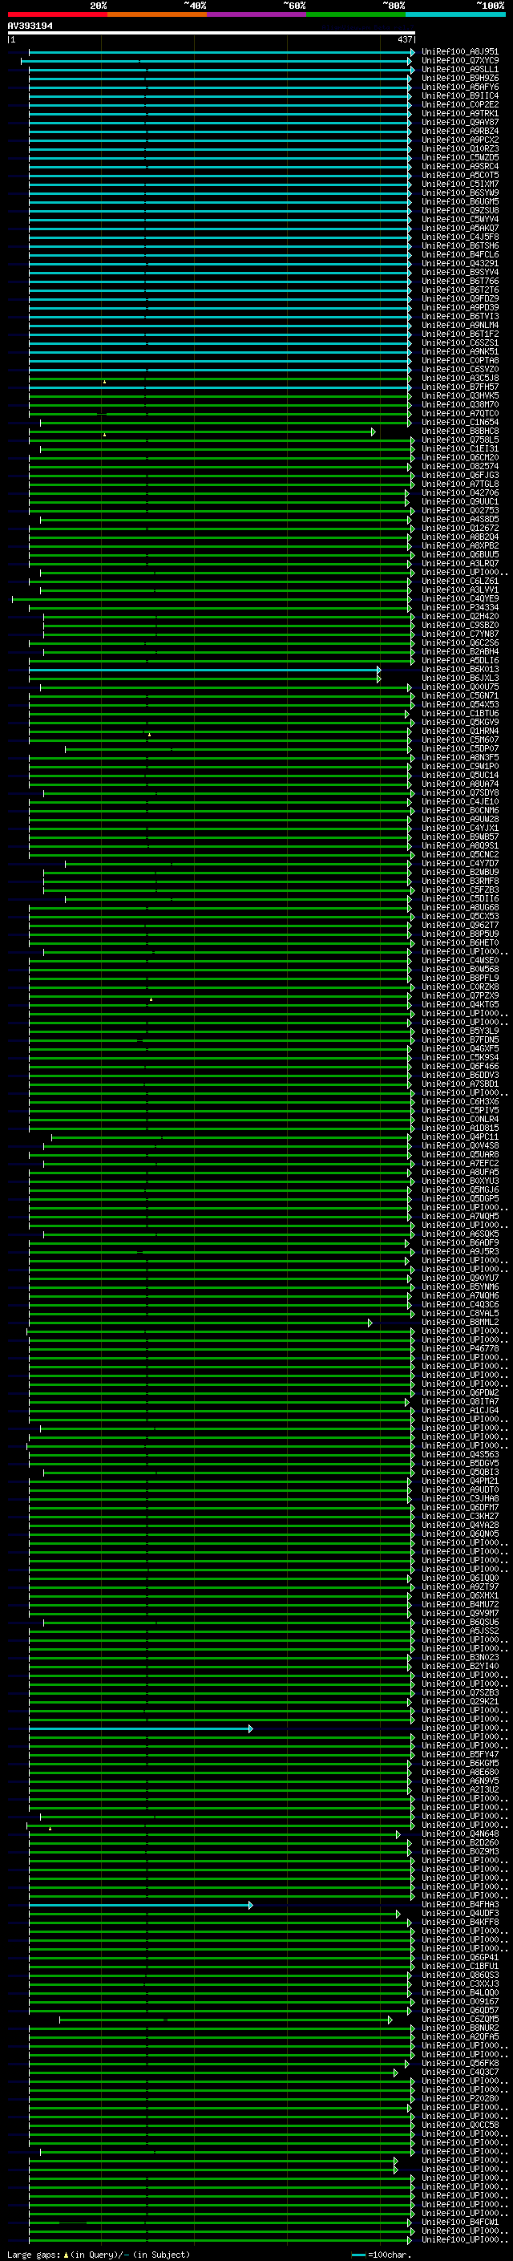Click the UniRef100_A9SRC4 label
513x2261 pixels.
point(460,167)
